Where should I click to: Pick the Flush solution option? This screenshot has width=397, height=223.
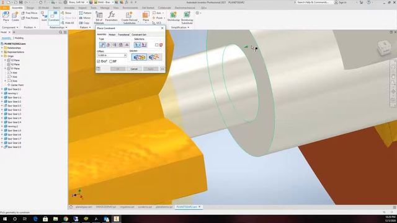click(154, 57)
